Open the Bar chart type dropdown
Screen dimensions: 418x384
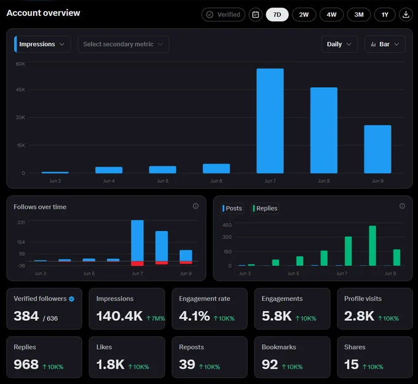(x=385, y=44)
